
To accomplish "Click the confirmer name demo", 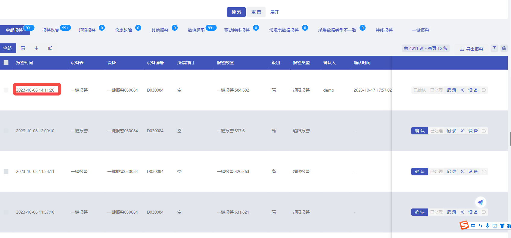I will (x=329, y=90).
